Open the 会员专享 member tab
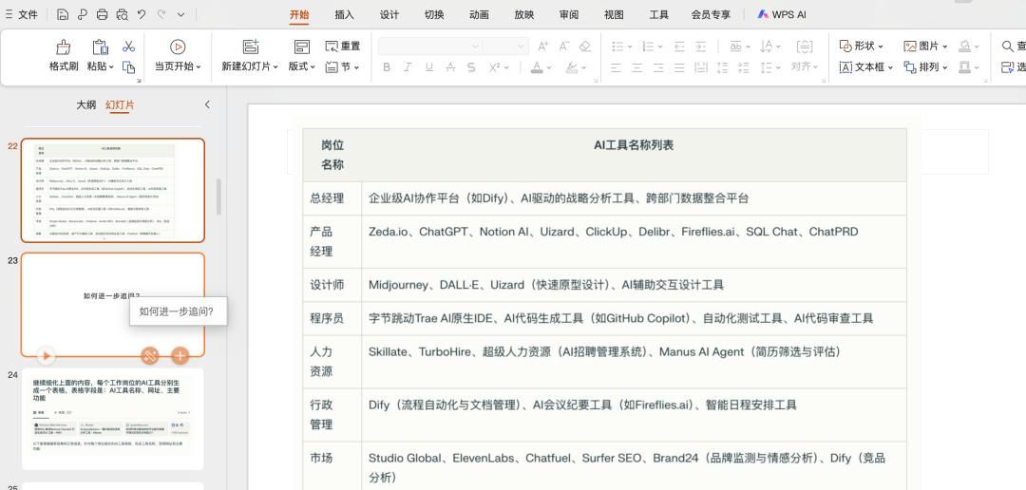Screen dimensions: 1026x490 pyautogui.click(x=711, y=14)
